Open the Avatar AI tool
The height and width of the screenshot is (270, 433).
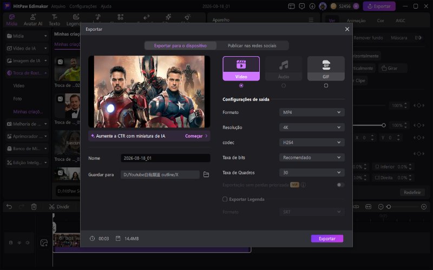33,20
